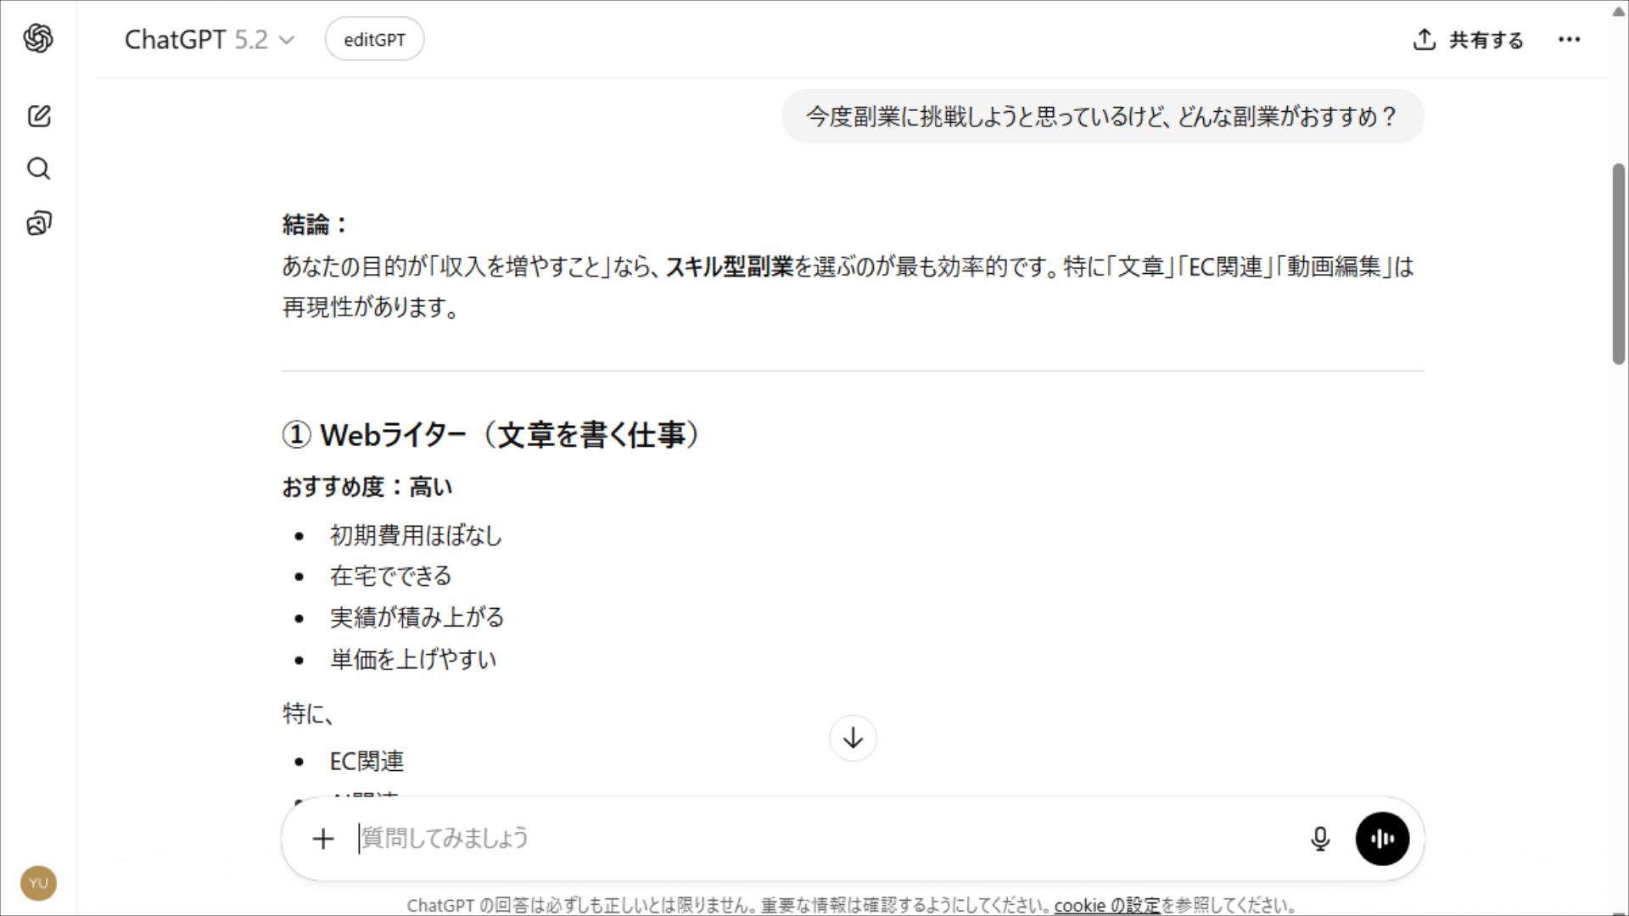This screenshot has width=1629, height=916.
Task: Click the ChatGPT logo at top left
Action: point(38,38)
